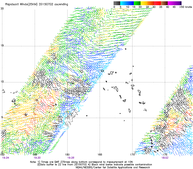Select the yellow 20–25 knots legend swatch
Screen dimensions: 193x169
coord(144,3)
